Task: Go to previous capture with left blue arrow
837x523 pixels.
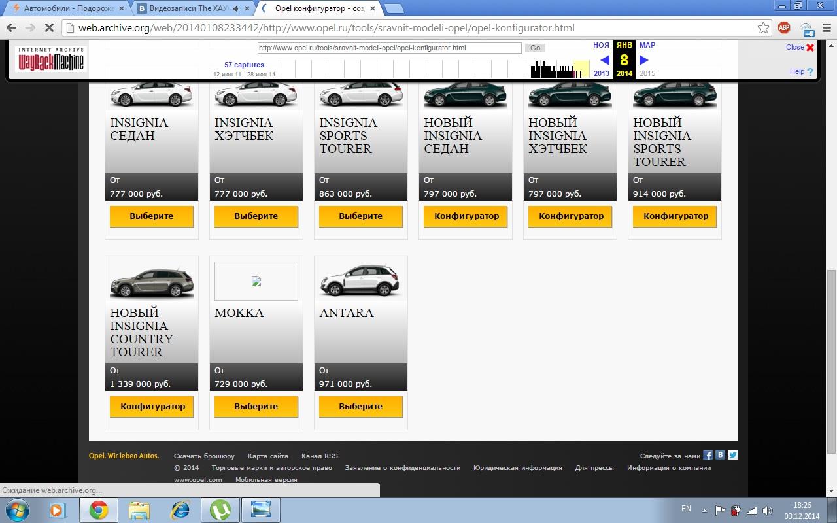Action: (604, 60)
